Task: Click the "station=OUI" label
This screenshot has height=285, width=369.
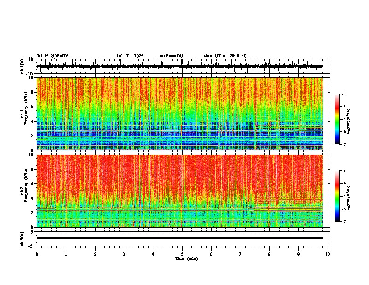Action: [x=172, y=56]
